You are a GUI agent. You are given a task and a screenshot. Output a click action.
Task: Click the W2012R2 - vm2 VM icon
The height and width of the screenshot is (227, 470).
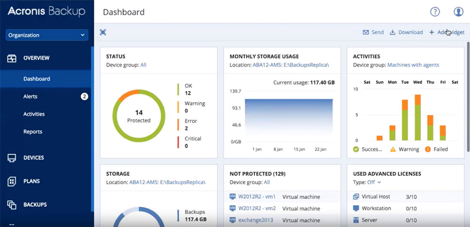pyautogui.click(x=232, y=208)
